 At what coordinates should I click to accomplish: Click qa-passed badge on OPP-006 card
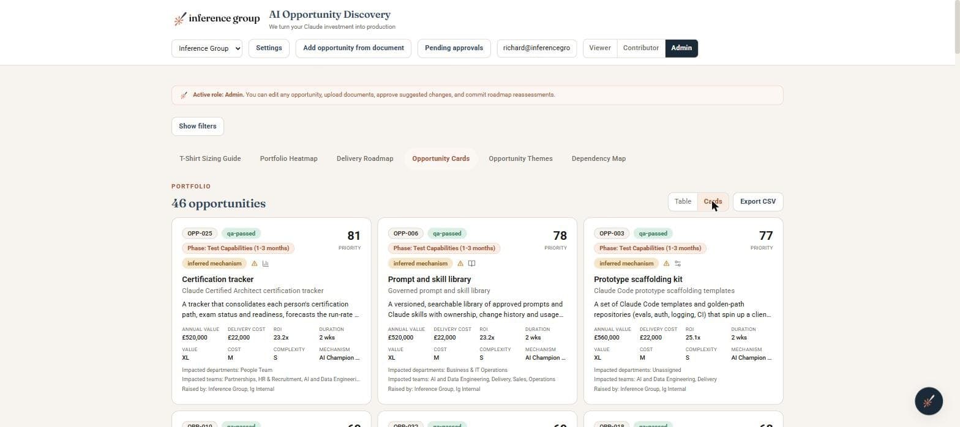[447, 234]
